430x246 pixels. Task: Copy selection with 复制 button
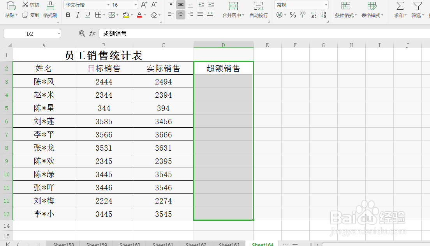click(x=31, y=15)
